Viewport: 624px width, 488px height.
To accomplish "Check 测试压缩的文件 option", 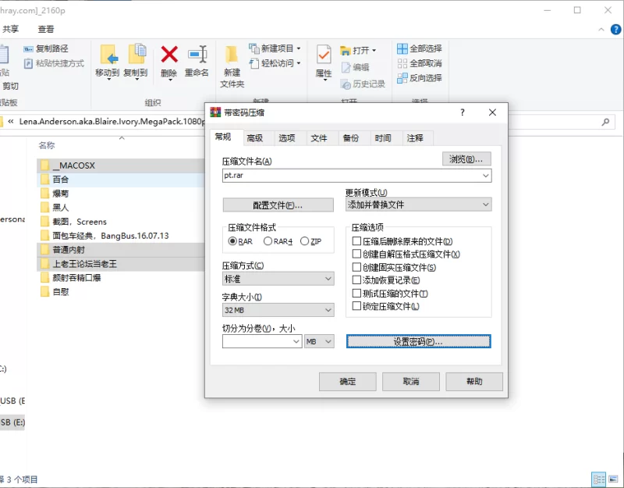I will point(356,294).
